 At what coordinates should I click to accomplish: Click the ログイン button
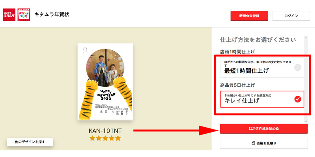pos(291,16)
